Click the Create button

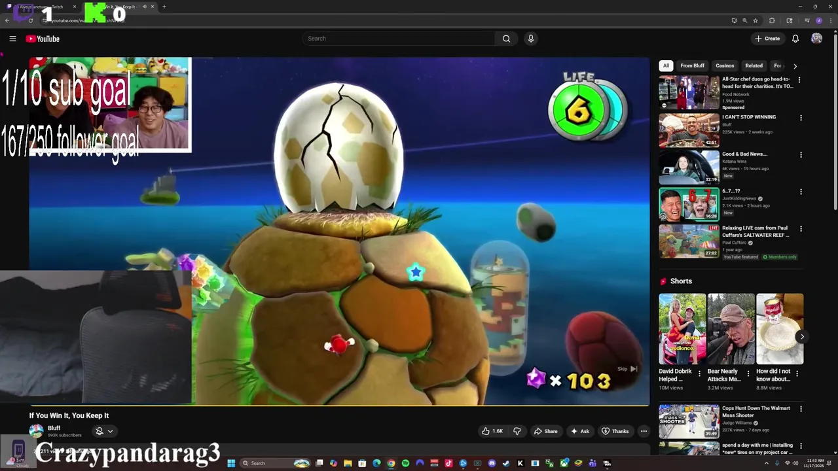click(x=768, y=39)
